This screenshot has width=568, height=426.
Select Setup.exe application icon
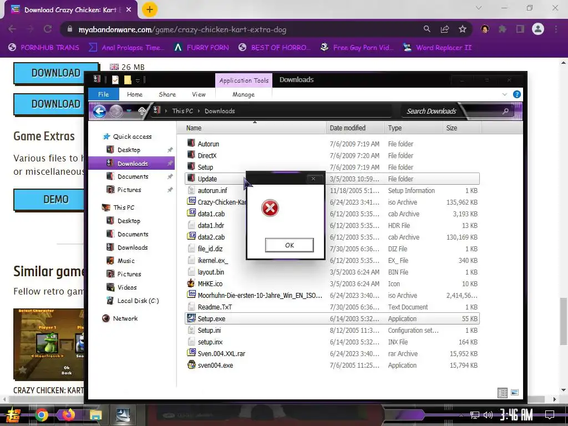tap(191, 318)
